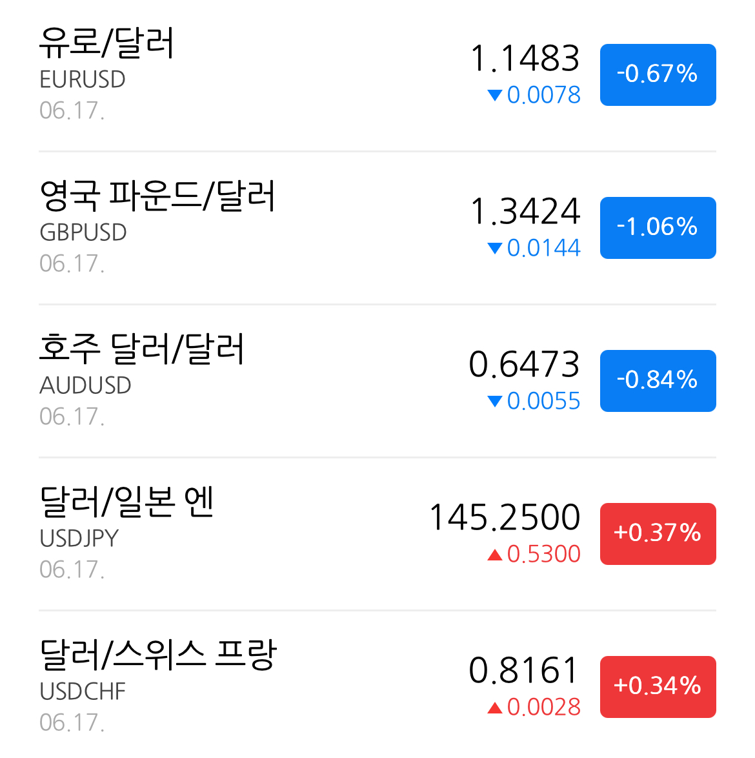Tap the red +0.34% badge

tap(658, 687)
